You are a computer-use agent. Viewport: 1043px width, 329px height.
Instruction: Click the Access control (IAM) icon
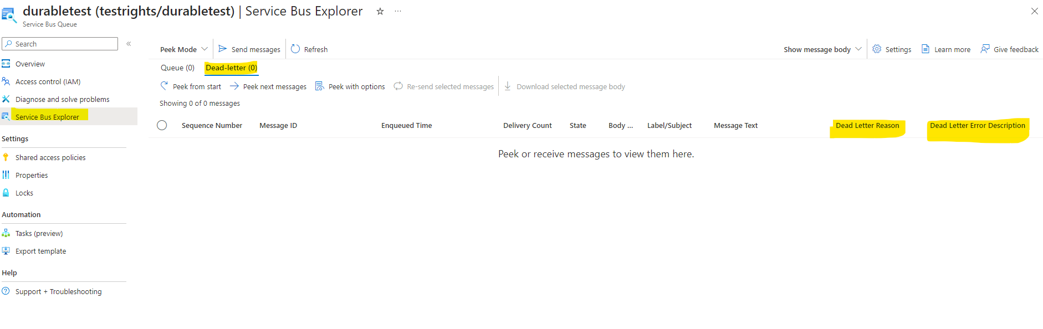coord(6,81)
